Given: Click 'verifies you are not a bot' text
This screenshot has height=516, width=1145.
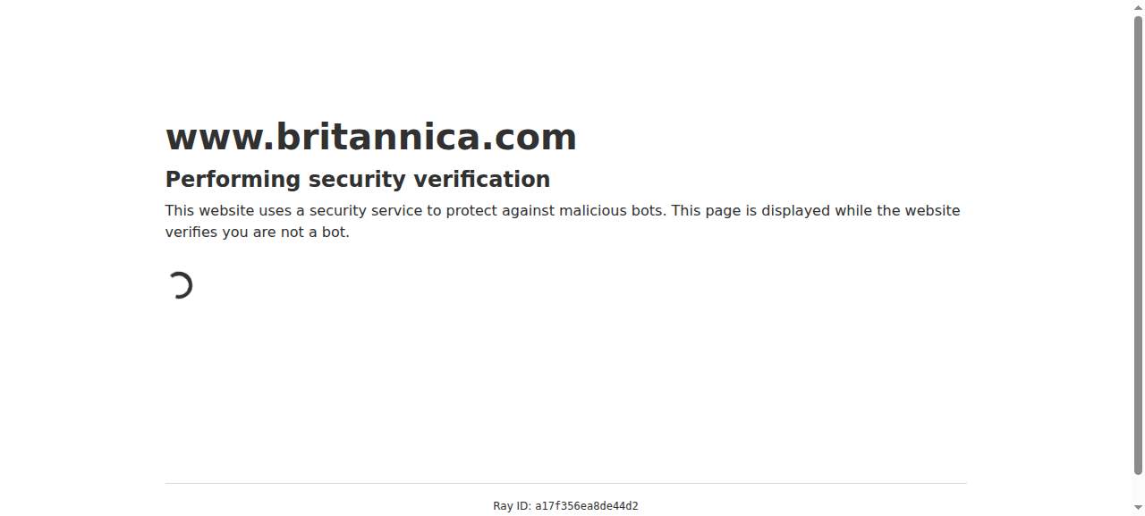Looking at the screenshot, I should tap(255, 233).
